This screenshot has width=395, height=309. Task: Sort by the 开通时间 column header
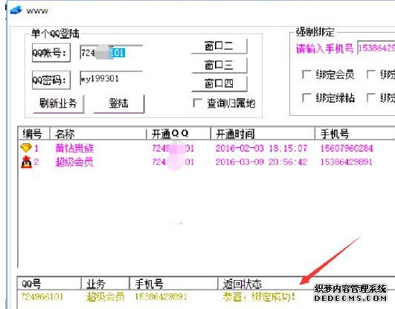point(263,134)
